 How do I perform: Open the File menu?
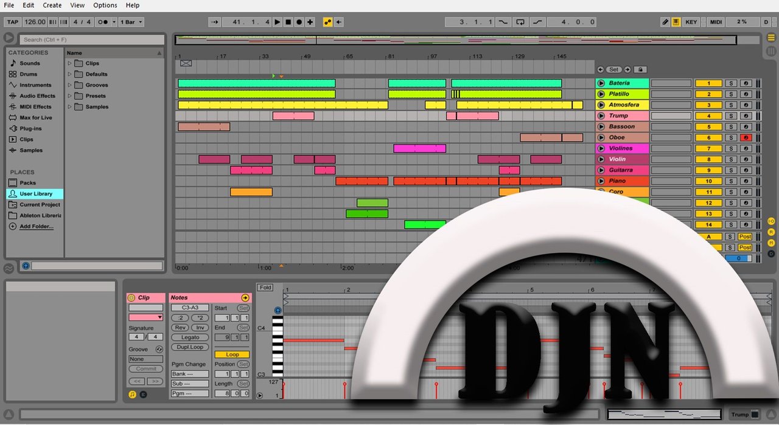click(9, 5)
